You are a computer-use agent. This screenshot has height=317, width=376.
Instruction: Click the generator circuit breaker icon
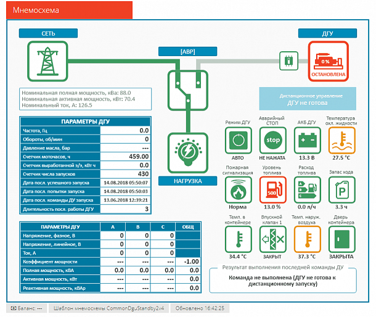click(x=288, y=60)
